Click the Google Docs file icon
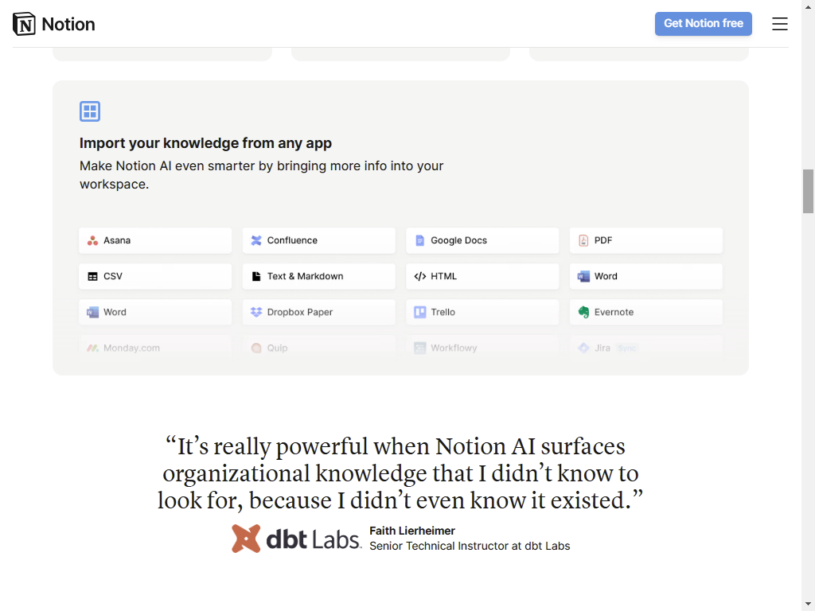This screenshot has height=611, width=815. pos(420,240)
